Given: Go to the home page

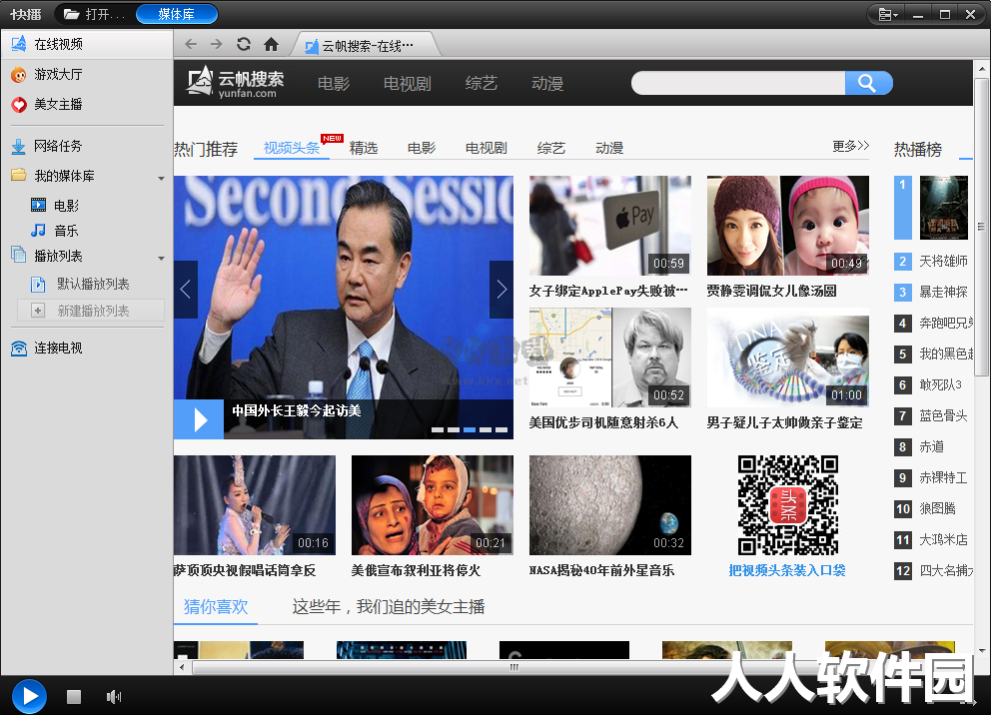Looking at the screenshot, I should 271,44.
